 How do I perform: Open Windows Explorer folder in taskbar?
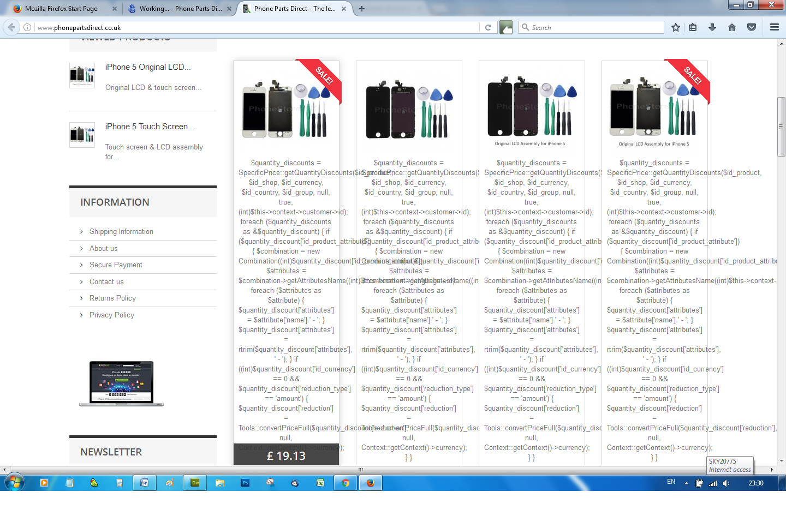tap(220, 483)
